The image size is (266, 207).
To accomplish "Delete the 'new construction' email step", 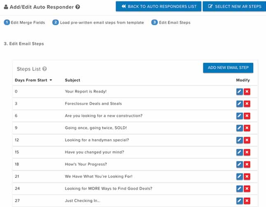I will click(247, 116).
